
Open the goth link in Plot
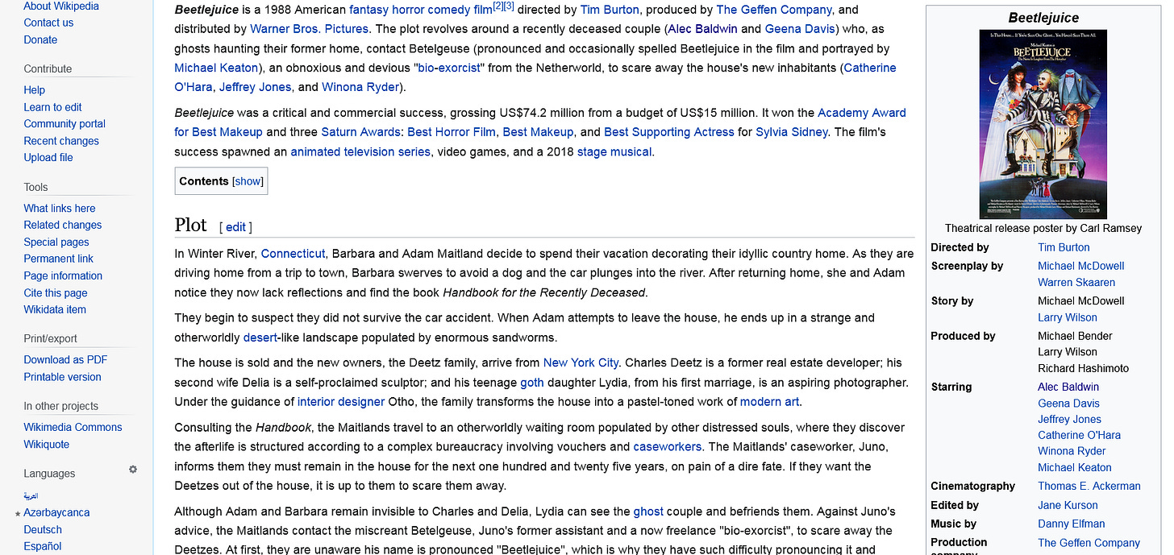(x=532, y=383)
